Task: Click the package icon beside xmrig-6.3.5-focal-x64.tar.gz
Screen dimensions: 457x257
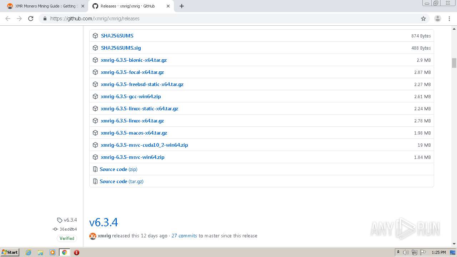Action: 95,72
